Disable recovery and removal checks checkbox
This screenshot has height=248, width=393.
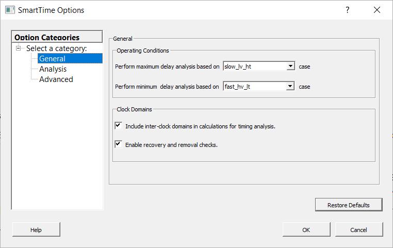pyautogui.click(x=118, y=144)
